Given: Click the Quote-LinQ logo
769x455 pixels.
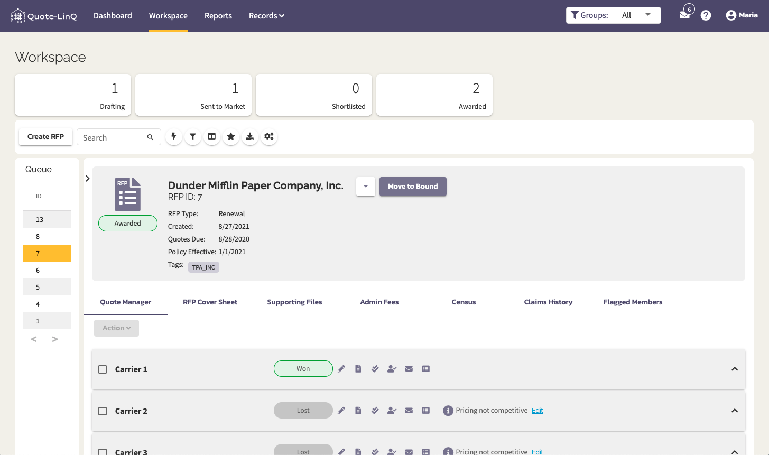Looking at the screenshot, I should tap(44, 16).
